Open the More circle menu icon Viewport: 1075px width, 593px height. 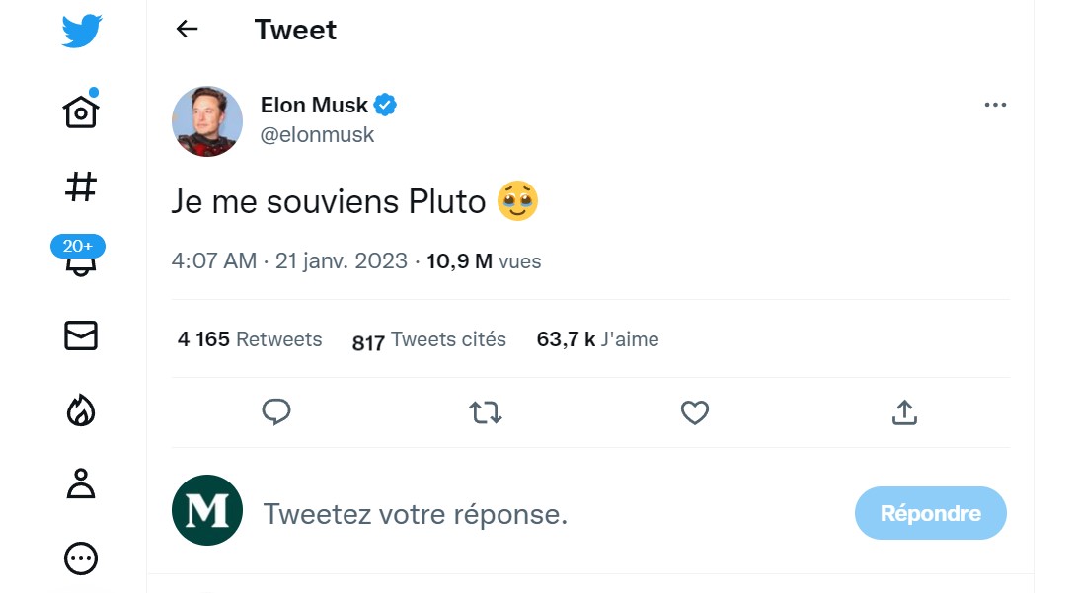(81, 558)
